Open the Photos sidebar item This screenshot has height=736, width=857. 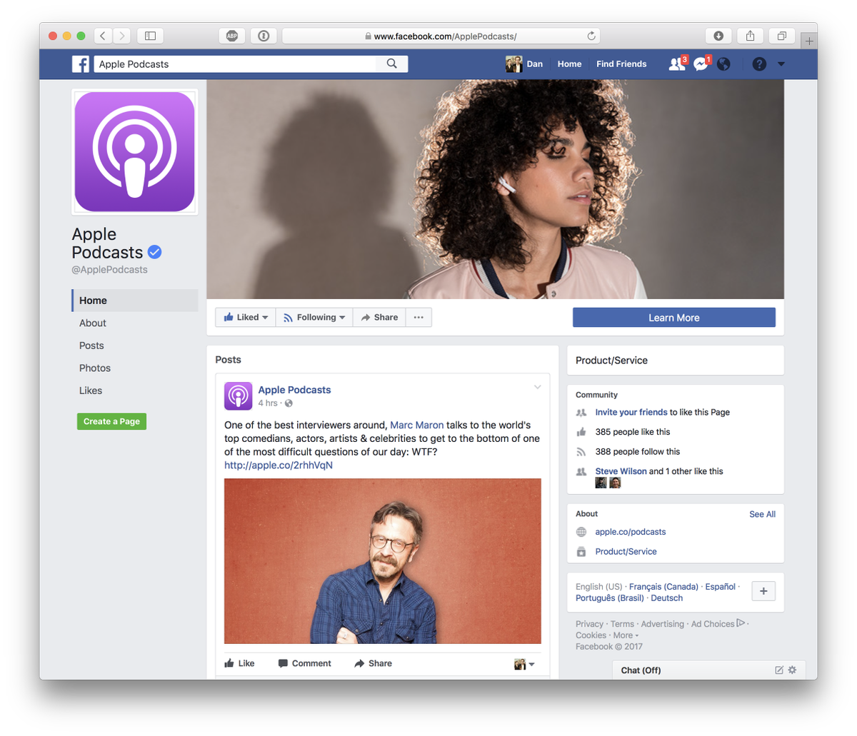[95, 368]
